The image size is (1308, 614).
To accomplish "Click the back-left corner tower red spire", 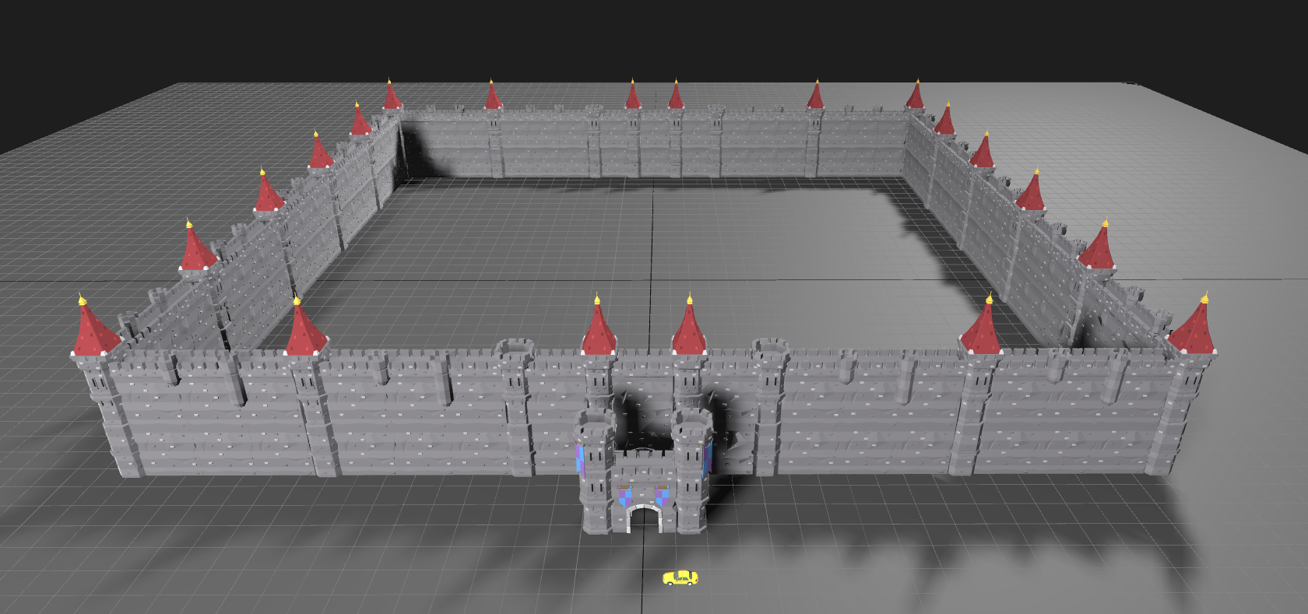I will point(392,96).
